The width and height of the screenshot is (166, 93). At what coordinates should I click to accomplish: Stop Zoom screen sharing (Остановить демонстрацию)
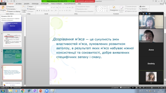point(85,1)
